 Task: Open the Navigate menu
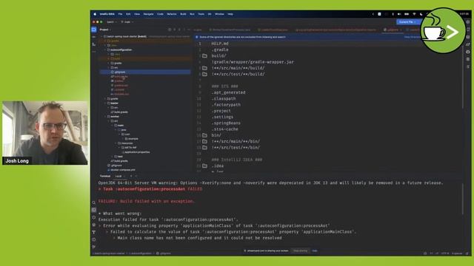pos(148,14)
